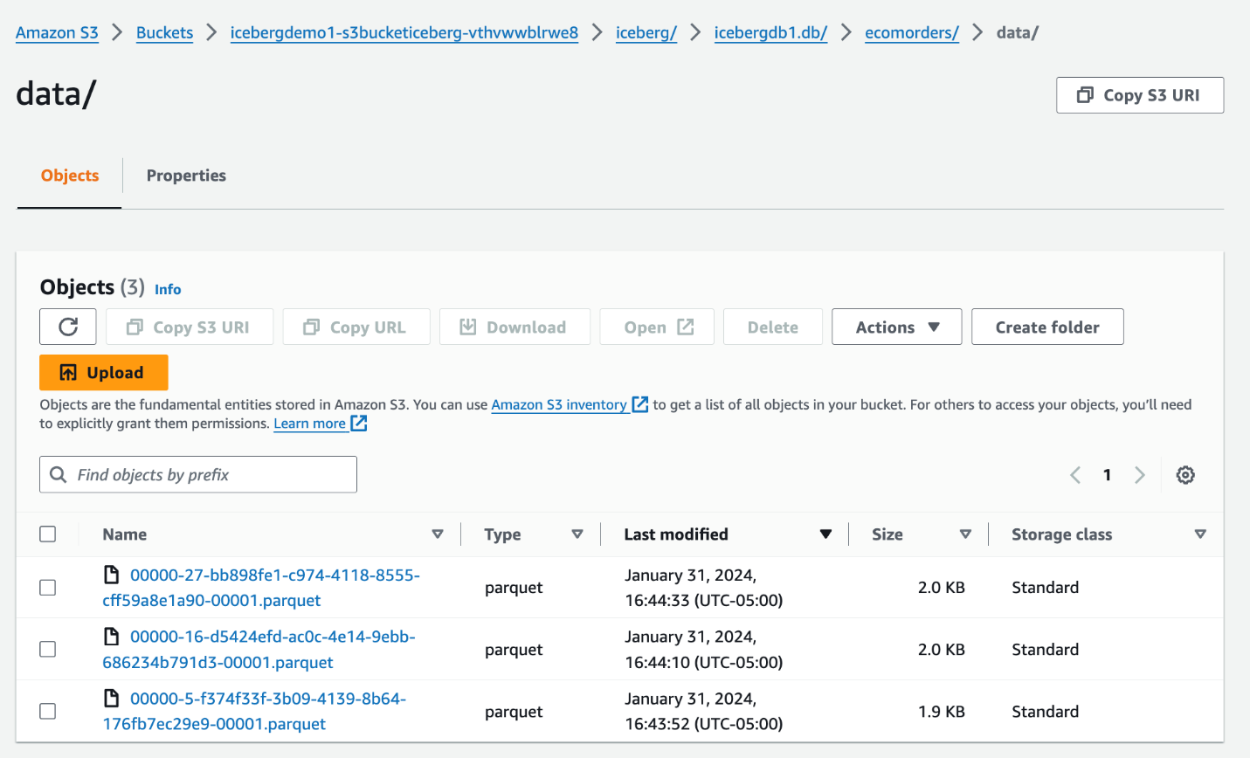
Task: Click file icon of 00000-5 parquet object
Action: click(x=112, y=698)
